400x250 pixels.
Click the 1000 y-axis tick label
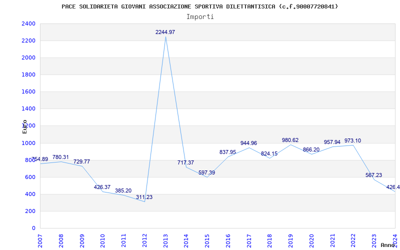[28, 143]
